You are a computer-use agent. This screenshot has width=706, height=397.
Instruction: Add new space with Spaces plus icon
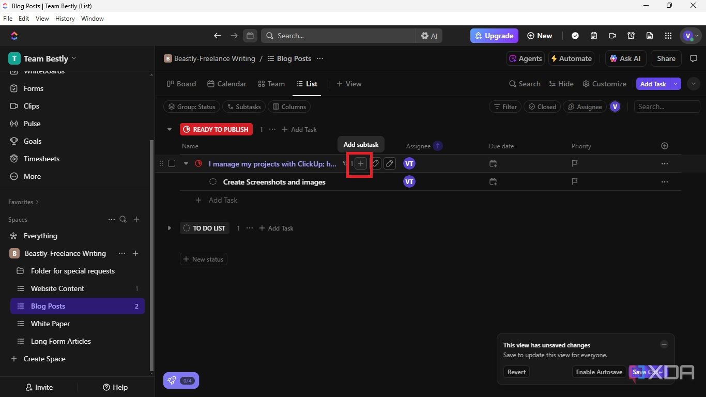[x=136, y=219]
